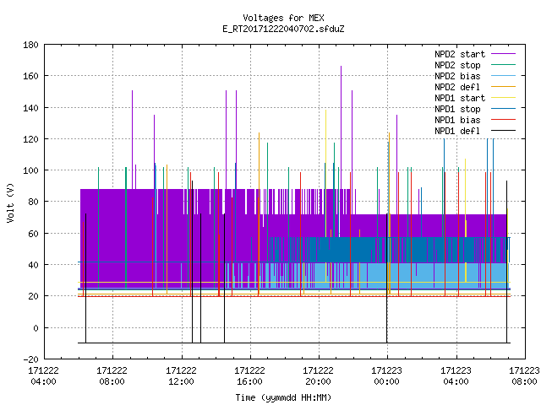The image size is (541, 405).
Task: Click the black NPD1 defl legend line
Action: click(x=503, y=131)
